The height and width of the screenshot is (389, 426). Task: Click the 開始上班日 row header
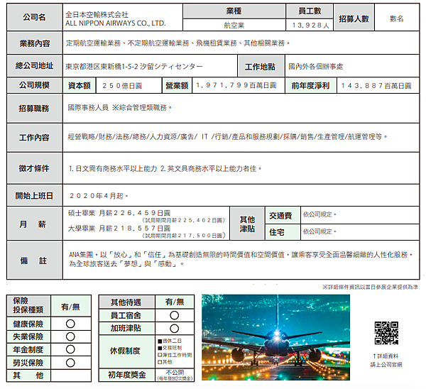35,196
